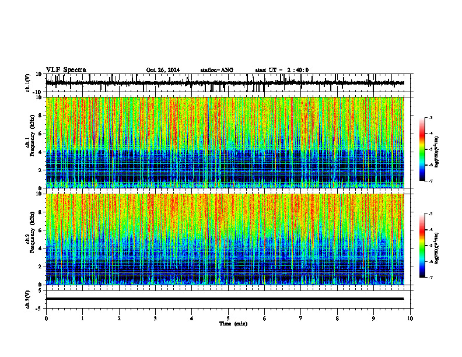This screenshot has height=357, width=462.
Task: Click the 6 kHz tick on ch.2 frequency axis
Action: 40,230
